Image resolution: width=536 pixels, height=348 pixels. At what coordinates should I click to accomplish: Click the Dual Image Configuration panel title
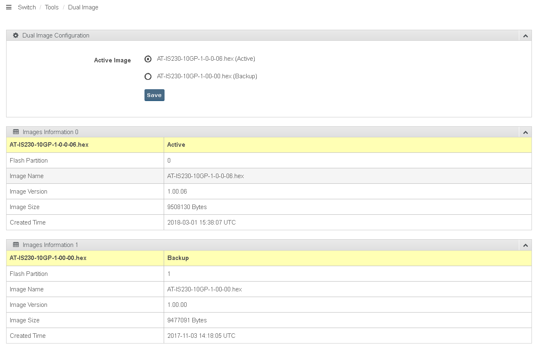coord(56,35)
